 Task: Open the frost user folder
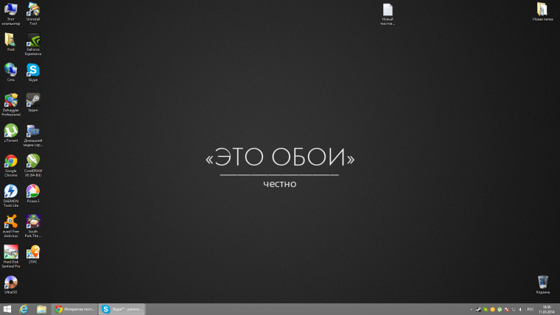click(11, 42)
